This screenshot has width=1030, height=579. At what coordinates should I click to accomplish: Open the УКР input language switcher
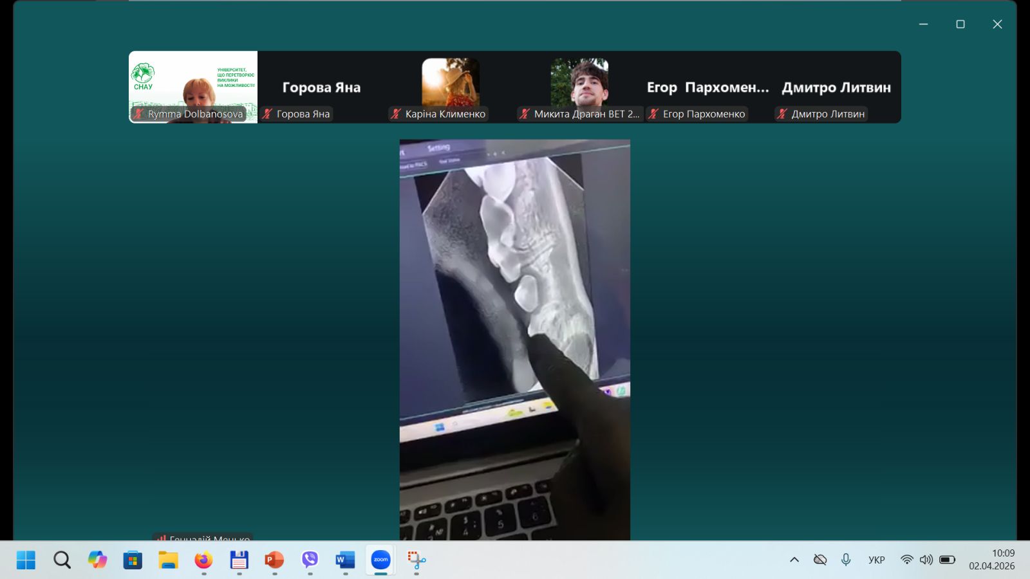876,560
